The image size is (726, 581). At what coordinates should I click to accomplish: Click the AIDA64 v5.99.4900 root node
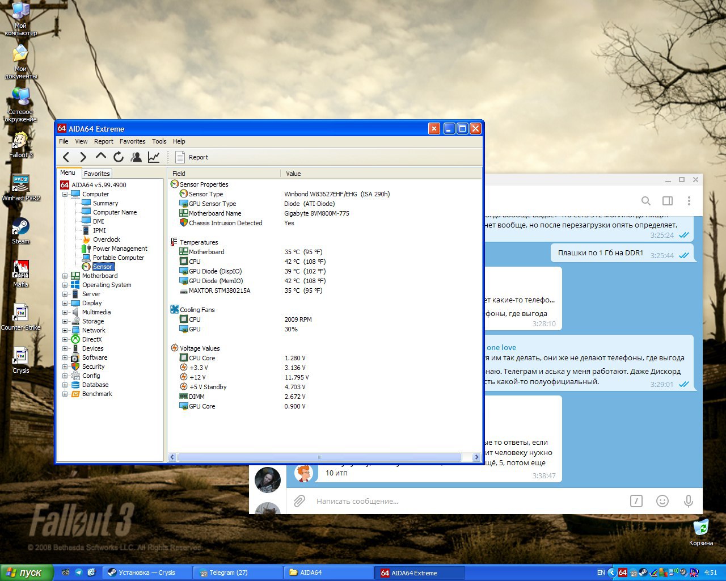tap(99, 185)
